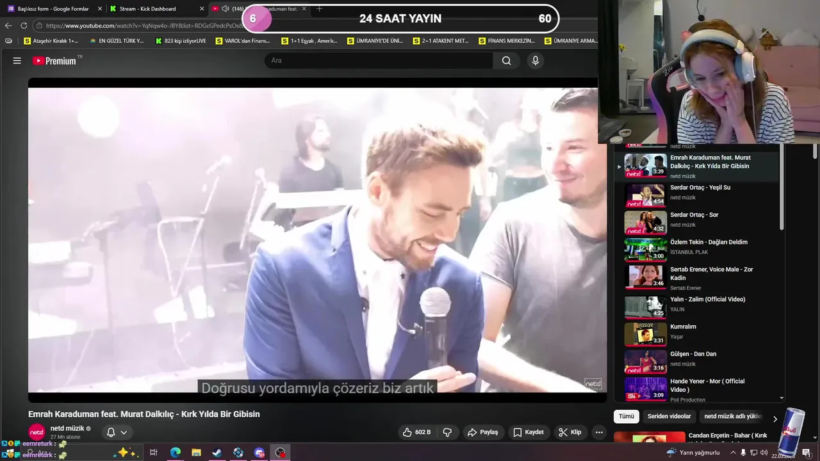820x461 pixels.
Task: Open Sertab Erener - Zor Kadın video
Action: (696, 277)
